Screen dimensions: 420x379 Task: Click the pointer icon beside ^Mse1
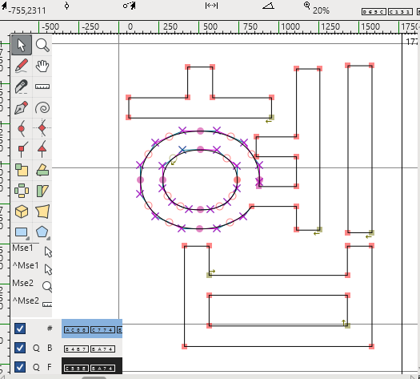[48, 269]
